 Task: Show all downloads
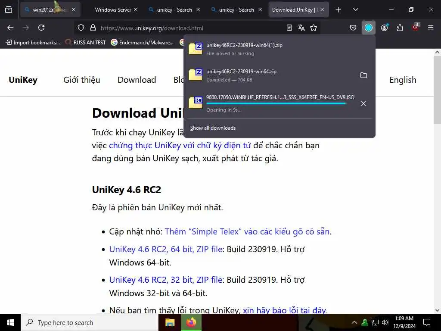[x=213, y=128]
